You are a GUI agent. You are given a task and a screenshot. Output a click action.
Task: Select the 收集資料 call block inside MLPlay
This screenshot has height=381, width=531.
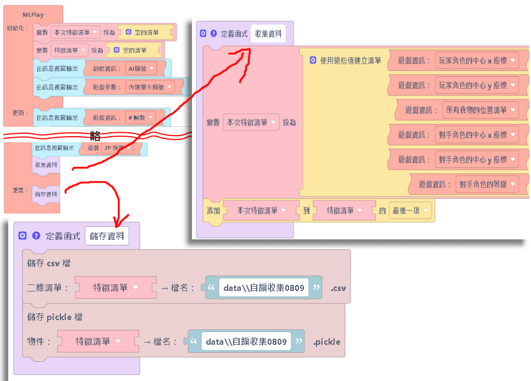click(x=46, y=165)
